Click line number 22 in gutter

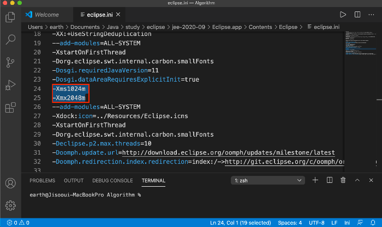pos(37,70)
